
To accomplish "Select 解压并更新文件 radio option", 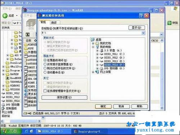I will coord(45,46).
